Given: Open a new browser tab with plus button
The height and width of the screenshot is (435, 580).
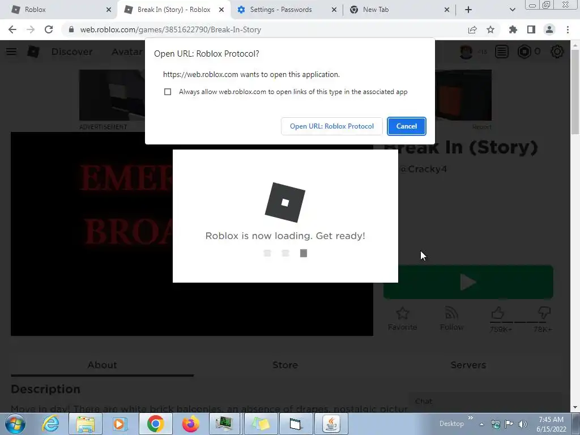Looking at the screenshot, I should tap(468, 10).
